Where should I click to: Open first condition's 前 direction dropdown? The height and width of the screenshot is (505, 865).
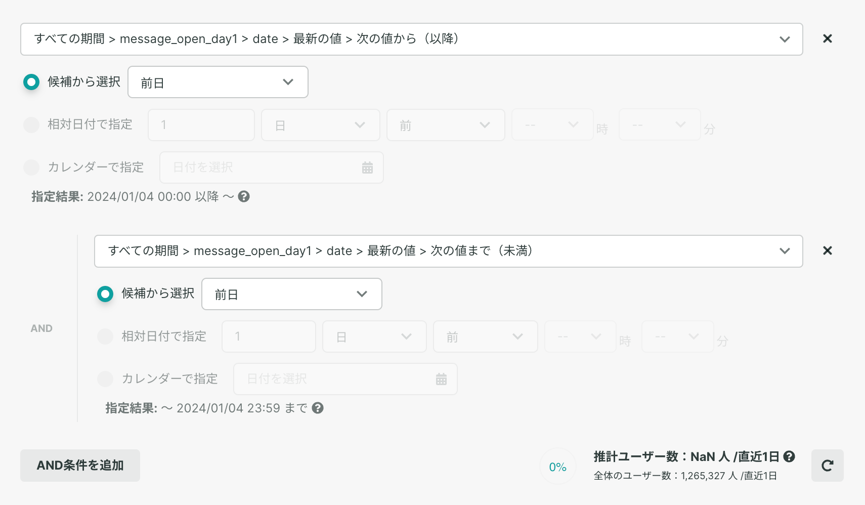pos(446,125)
